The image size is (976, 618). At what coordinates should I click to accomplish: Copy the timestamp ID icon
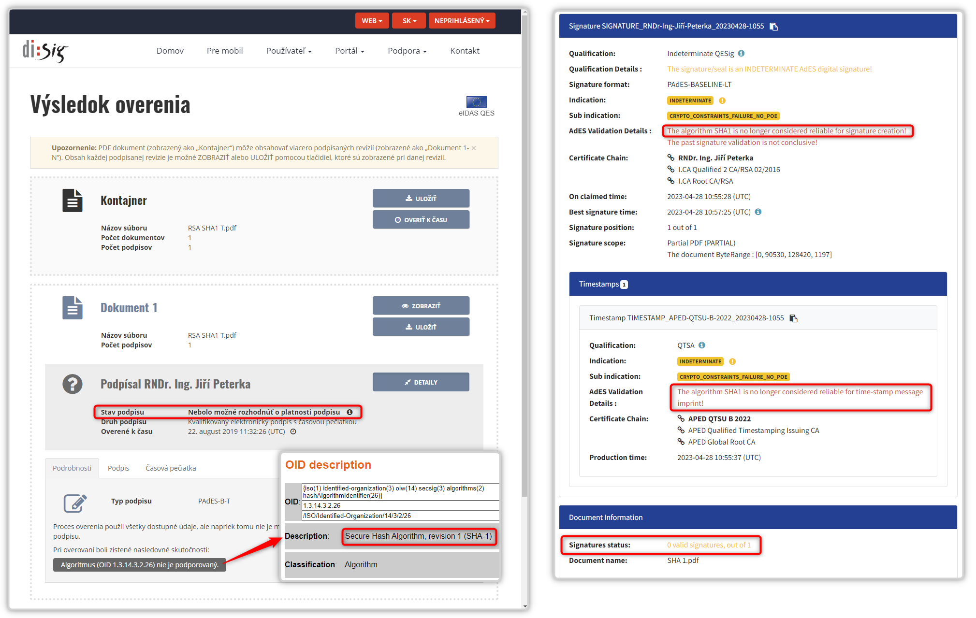793,318
